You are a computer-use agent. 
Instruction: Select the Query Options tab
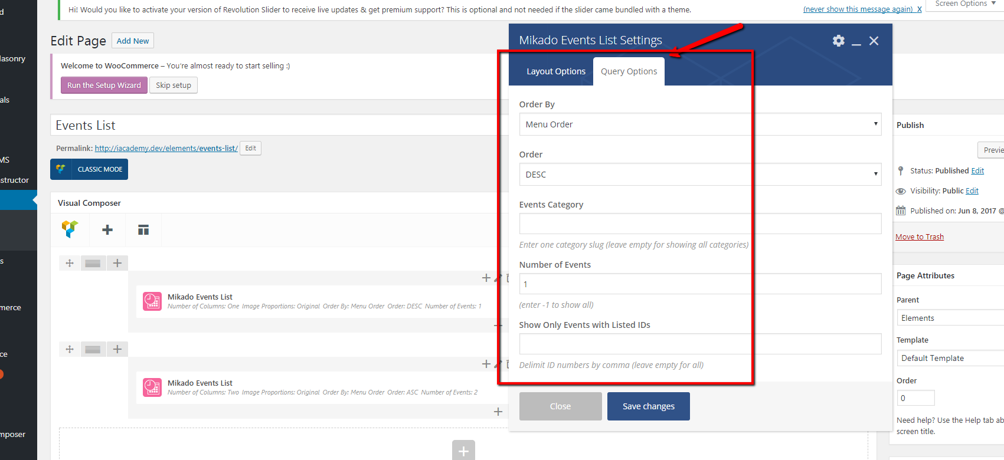coord(629,71)
